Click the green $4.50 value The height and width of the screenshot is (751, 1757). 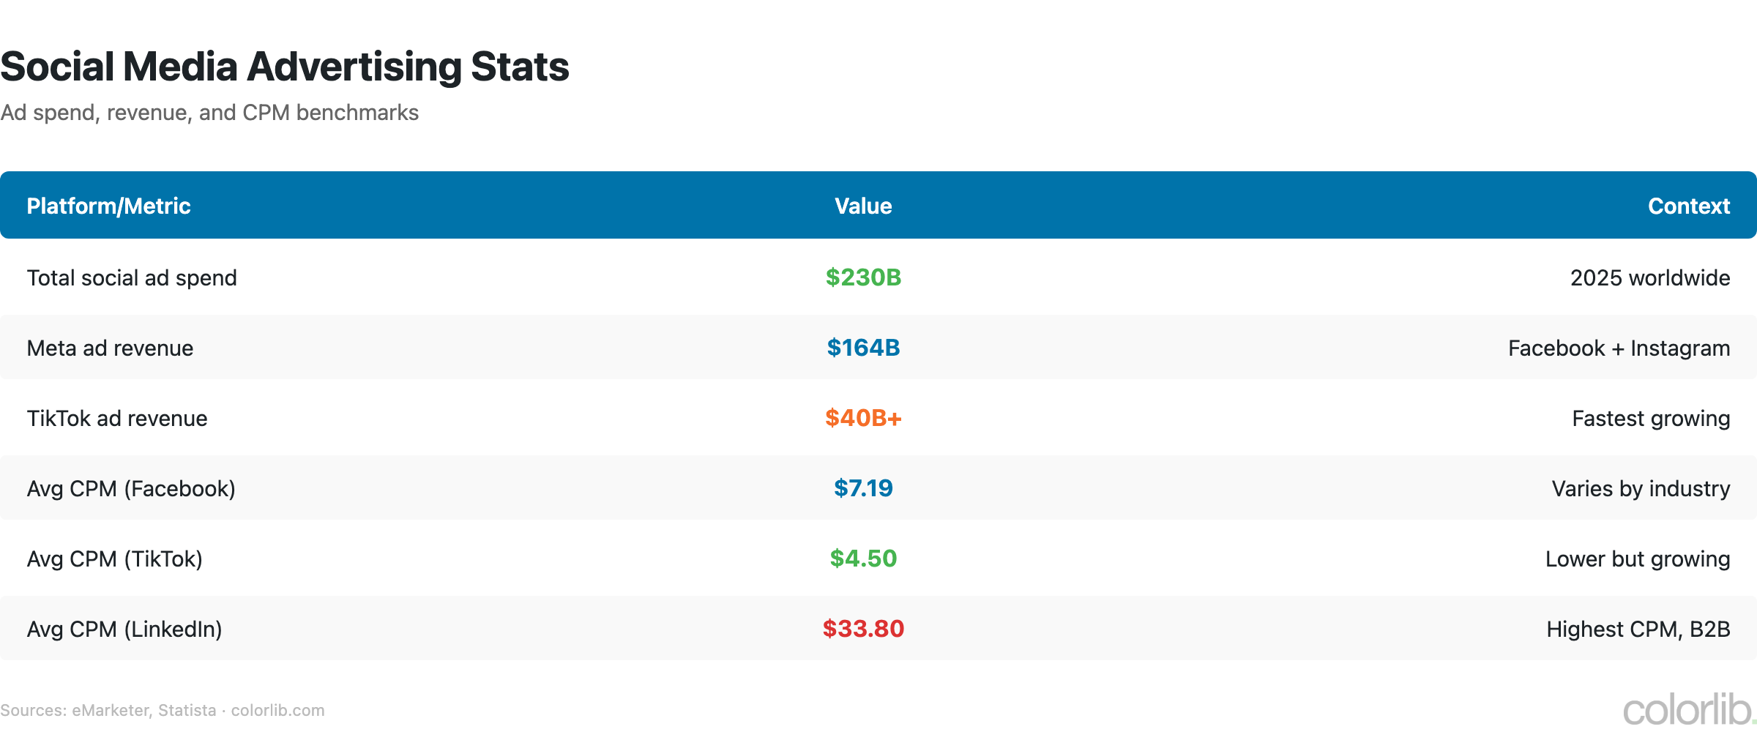pos(863,558)
